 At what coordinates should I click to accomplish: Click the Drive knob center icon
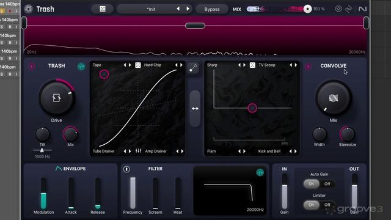pyautogui.click(x=56, y=98)
